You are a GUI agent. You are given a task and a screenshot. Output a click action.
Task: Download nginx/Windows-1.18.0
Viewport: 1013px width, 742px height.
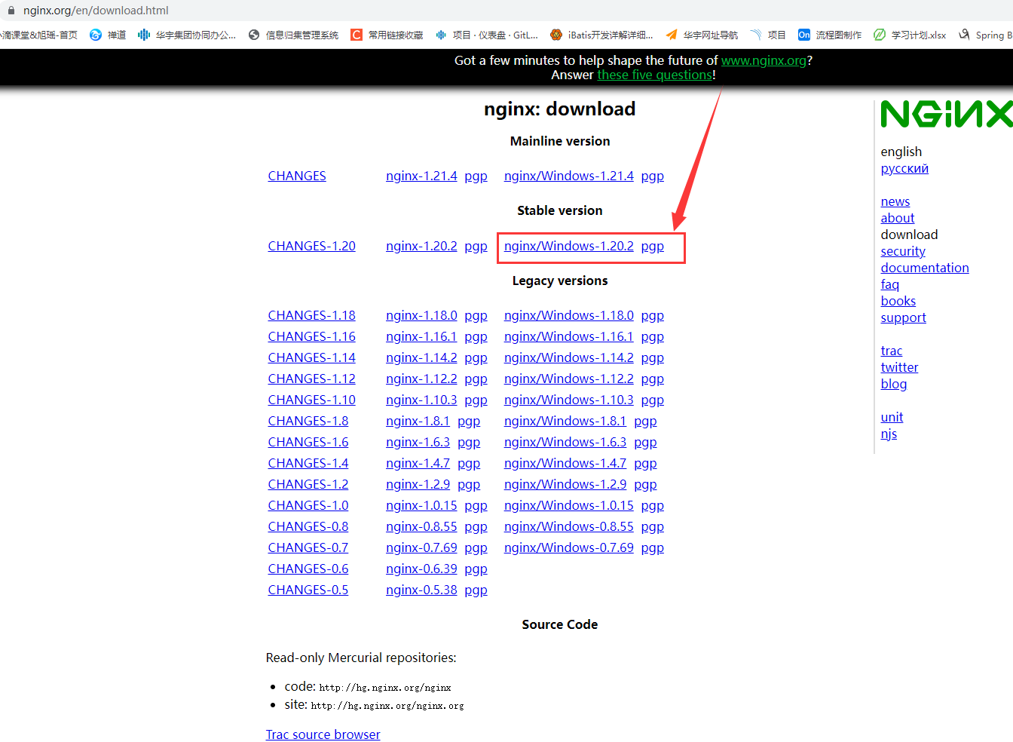569,315
